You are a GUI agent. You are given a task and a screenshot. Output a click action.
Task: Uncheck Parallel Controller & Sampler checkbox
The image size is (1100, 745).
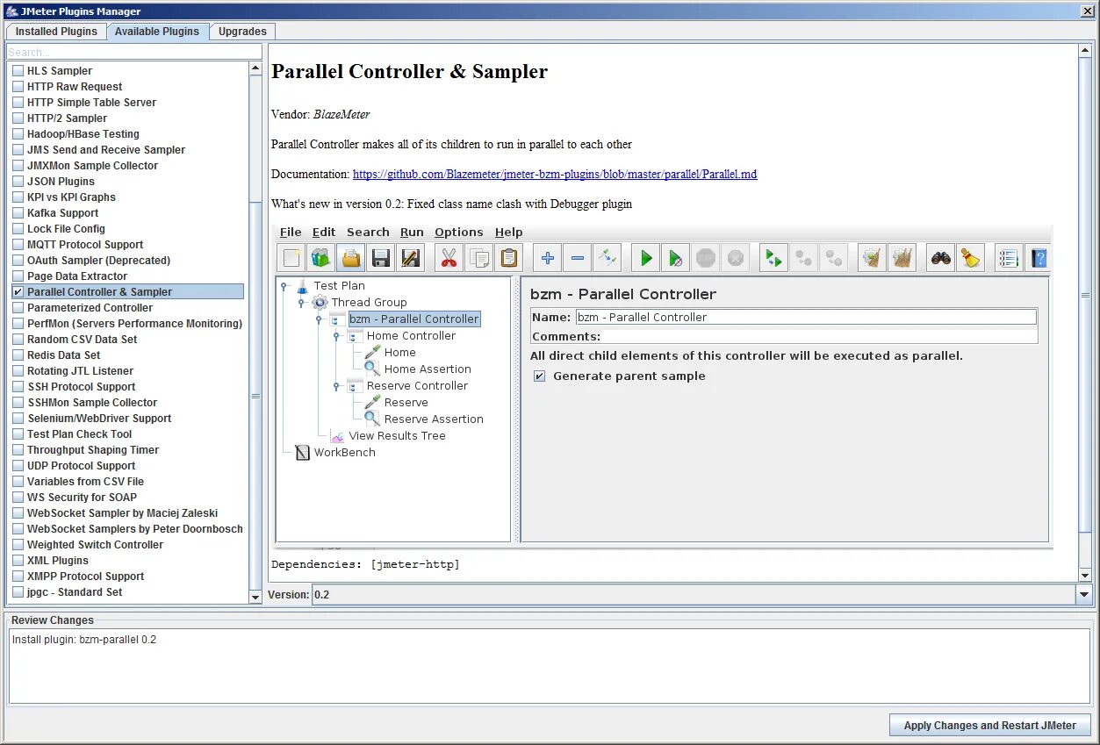click(x=18, y=292)
